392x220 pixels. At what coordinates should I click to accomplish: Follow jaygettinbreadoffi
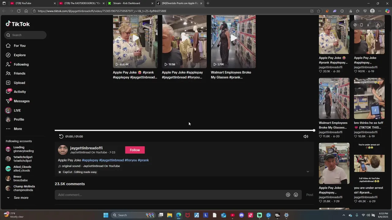tap(135, 150)
